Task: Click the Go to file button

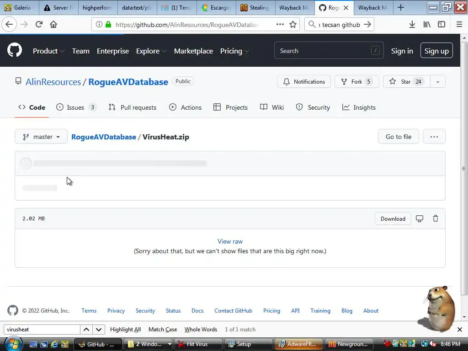Action: tap(399, 137)
